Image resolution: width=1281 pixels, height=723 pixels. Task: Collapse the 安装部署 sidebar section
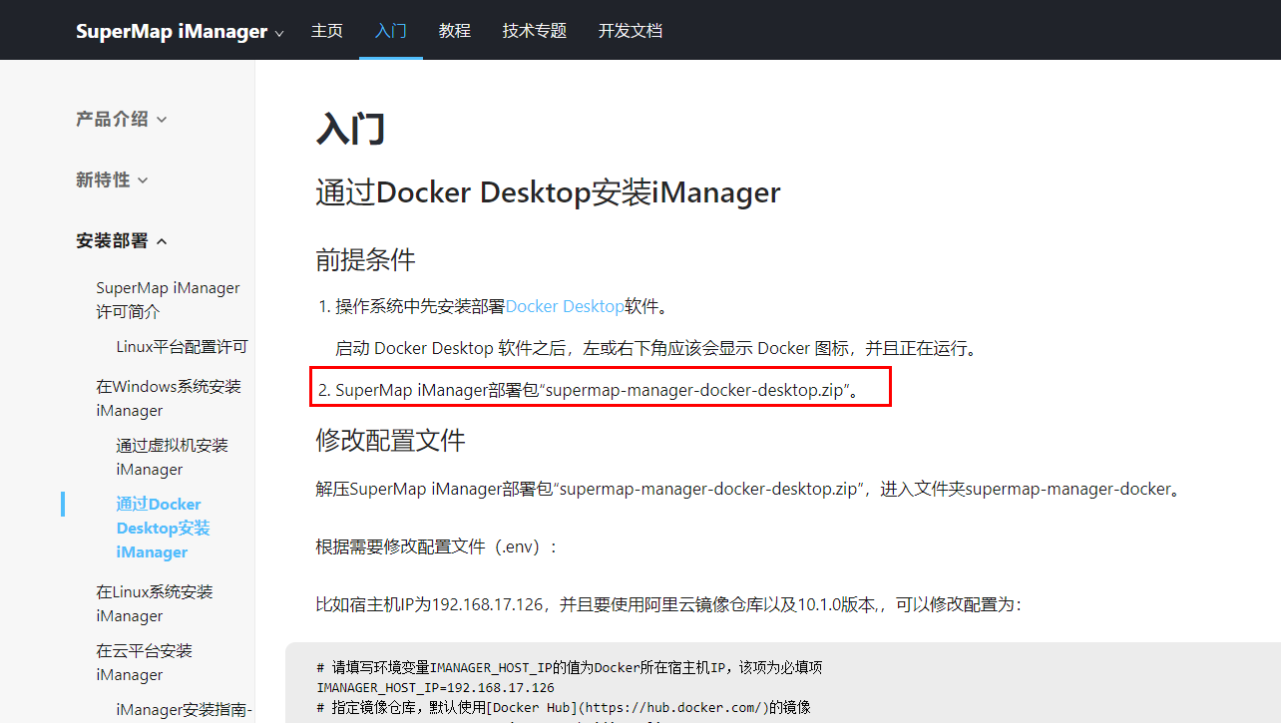pos(122,240)
